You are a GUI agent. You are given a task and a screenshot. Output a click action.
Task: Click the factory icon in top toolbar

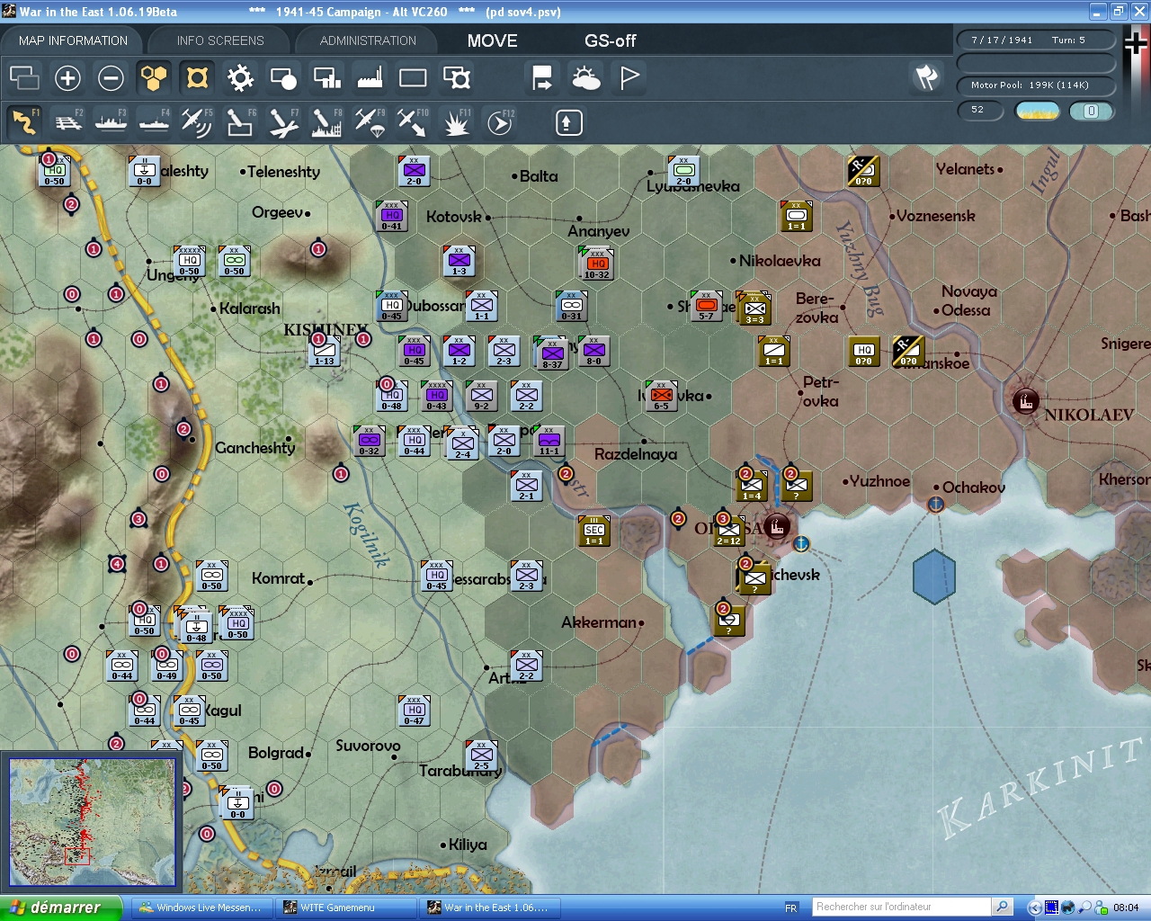click(370, 78)
